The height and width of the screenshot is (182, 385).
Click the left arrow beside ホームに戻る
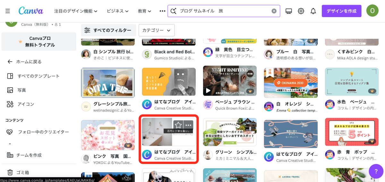point(10,61)
